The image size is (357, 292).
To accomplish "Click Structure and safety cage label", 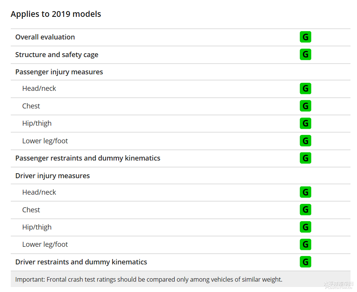I will pos(57,55).
